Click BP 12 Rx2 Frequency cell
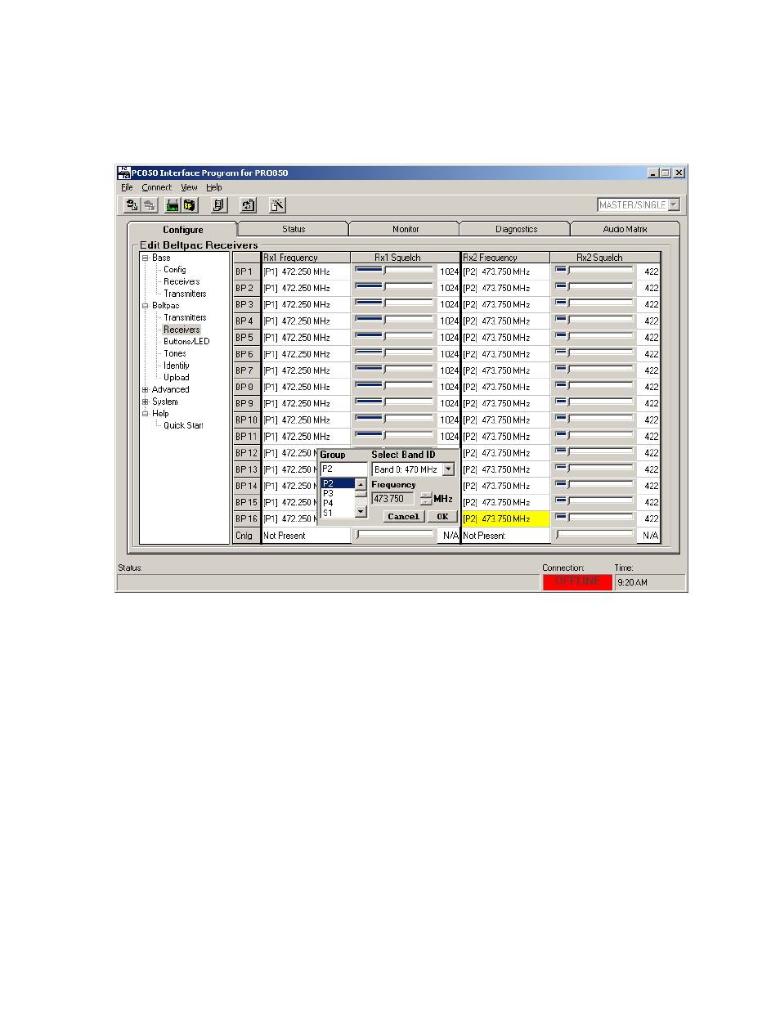The image size is (780, 1010). (505, 453)
